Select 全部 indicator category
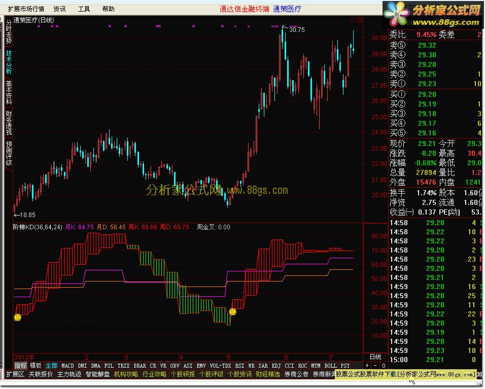 tap(51, 366)
